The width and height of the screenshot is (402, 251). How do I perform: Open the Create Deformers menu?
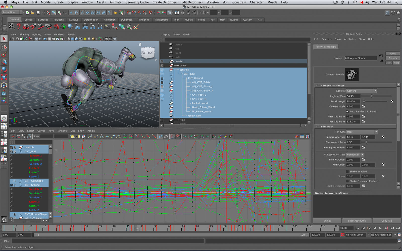click(165, 2)
